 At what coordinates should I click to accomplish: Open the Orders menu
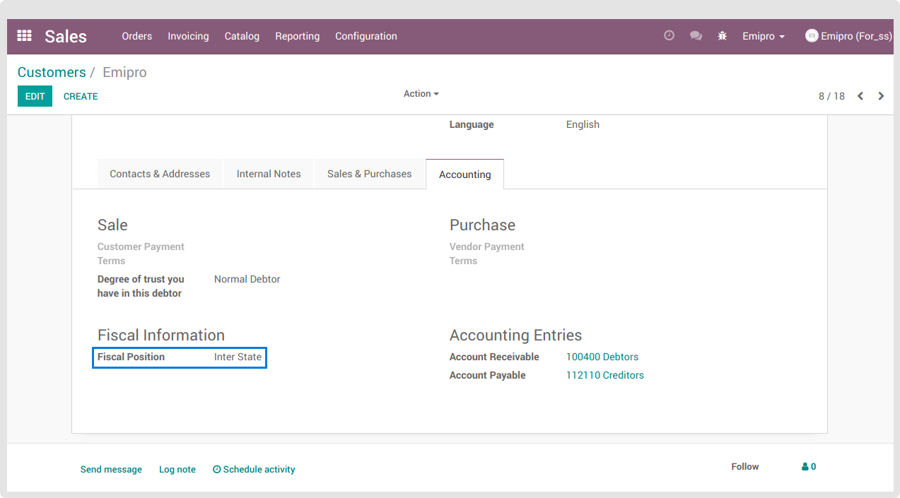tap(136, 36)
